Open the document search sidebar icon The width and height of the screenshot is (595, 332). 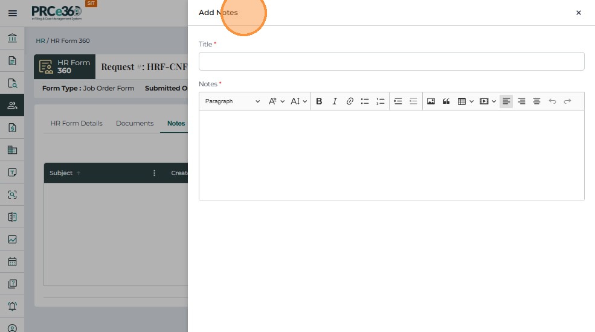(12, 83)
